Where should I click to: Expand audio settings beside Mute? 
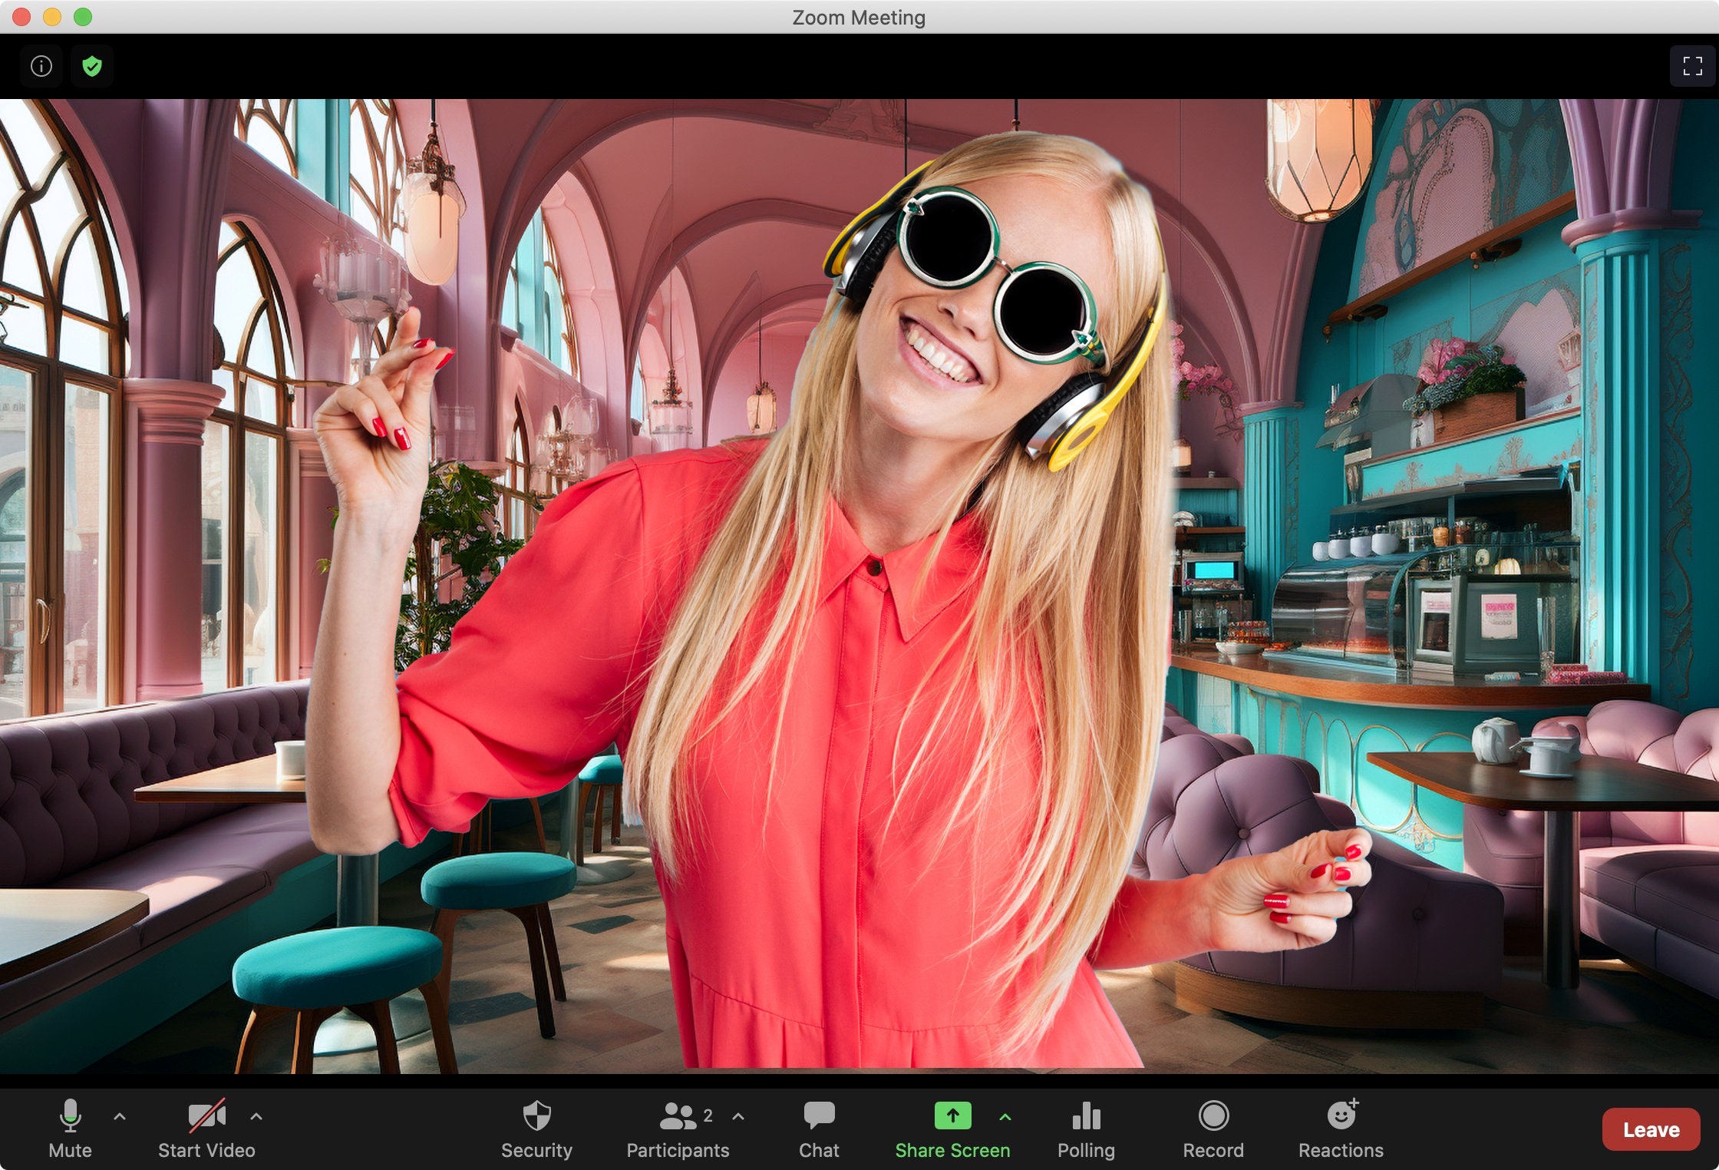(120, 1118)
